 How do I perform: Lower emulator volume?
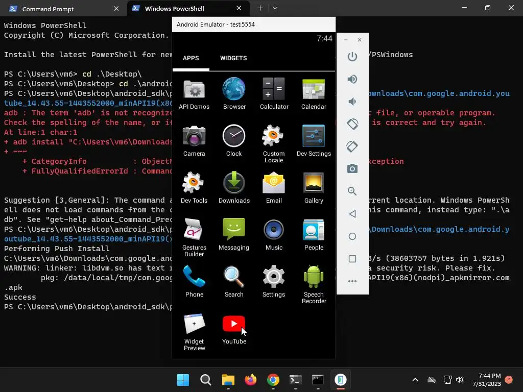(x=352, y=102)
